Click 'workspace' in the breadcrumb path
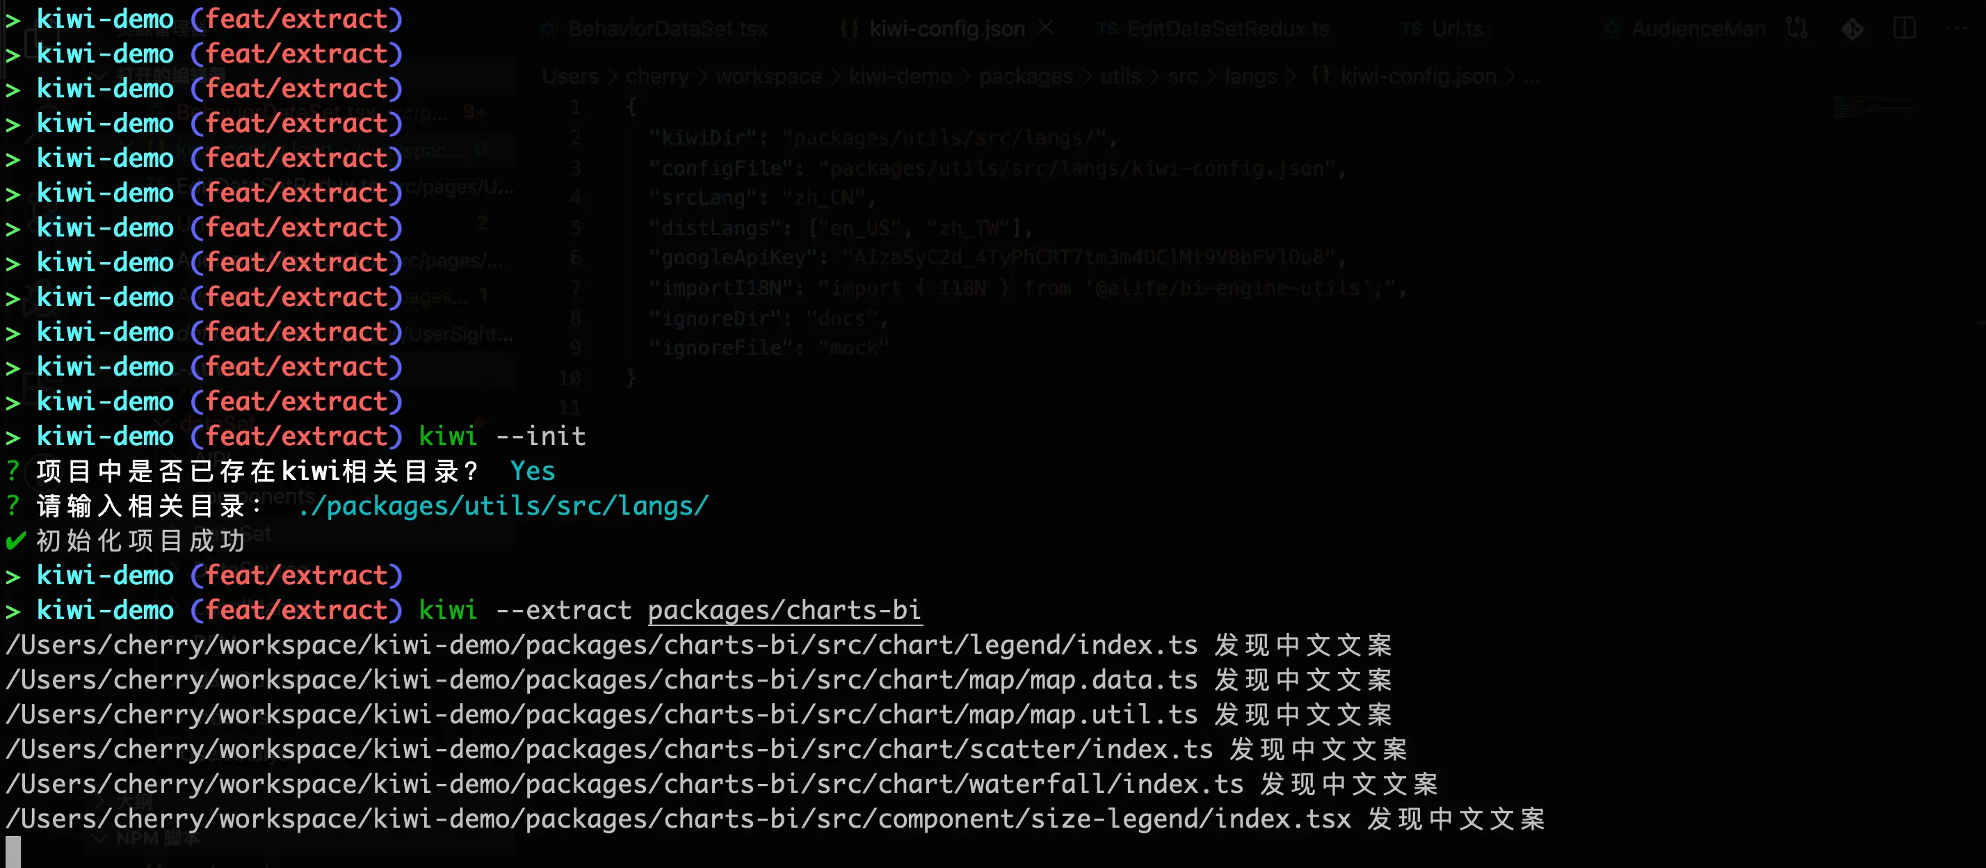The width and height of the screenshot is (1986, 868). click(x=768, y=77)
